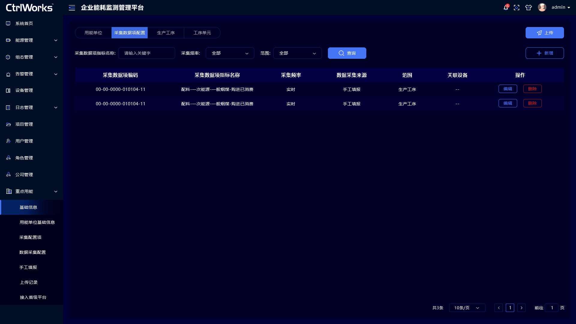
Task: Switch to the 生产工序 tab
Action: click(166, 33)
